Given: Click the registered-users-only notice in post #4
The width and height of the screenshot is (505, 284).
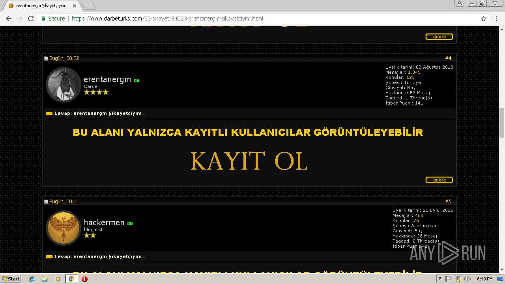Looking at the screenshot, I should tap(248, 133).
